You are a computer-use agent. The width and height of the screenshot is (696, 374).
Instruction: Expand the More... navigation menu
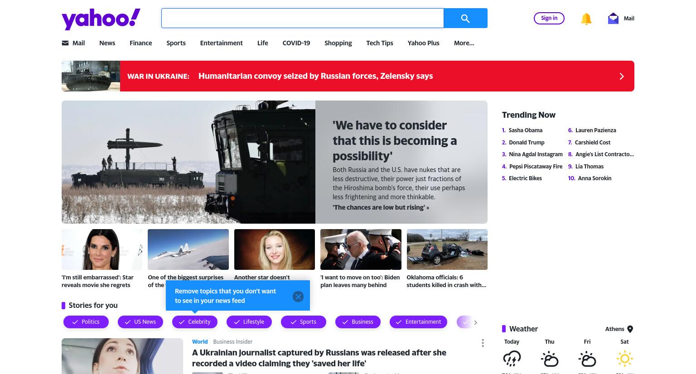pos(464,43)
